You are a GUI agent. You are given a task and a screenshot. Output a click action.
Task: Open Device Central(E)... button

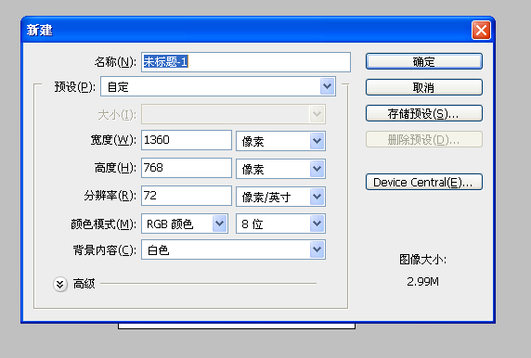click(x=424, y=183)
